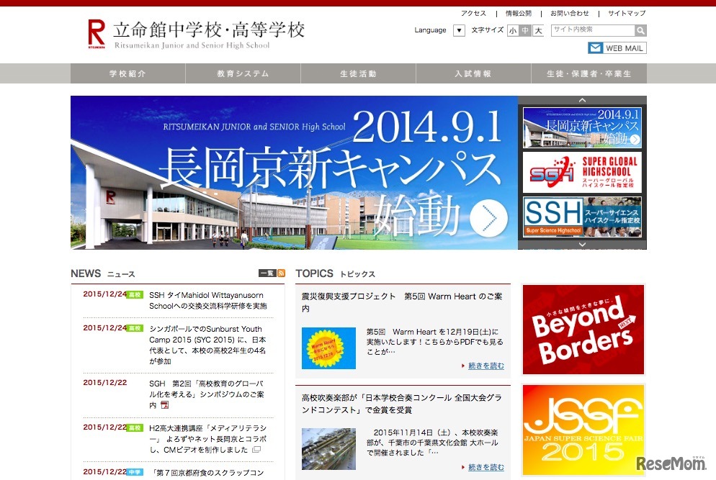This screenshot has height=480, width=716.
Task: Click the search magnifier icon
Action: [x=640, y=30]
